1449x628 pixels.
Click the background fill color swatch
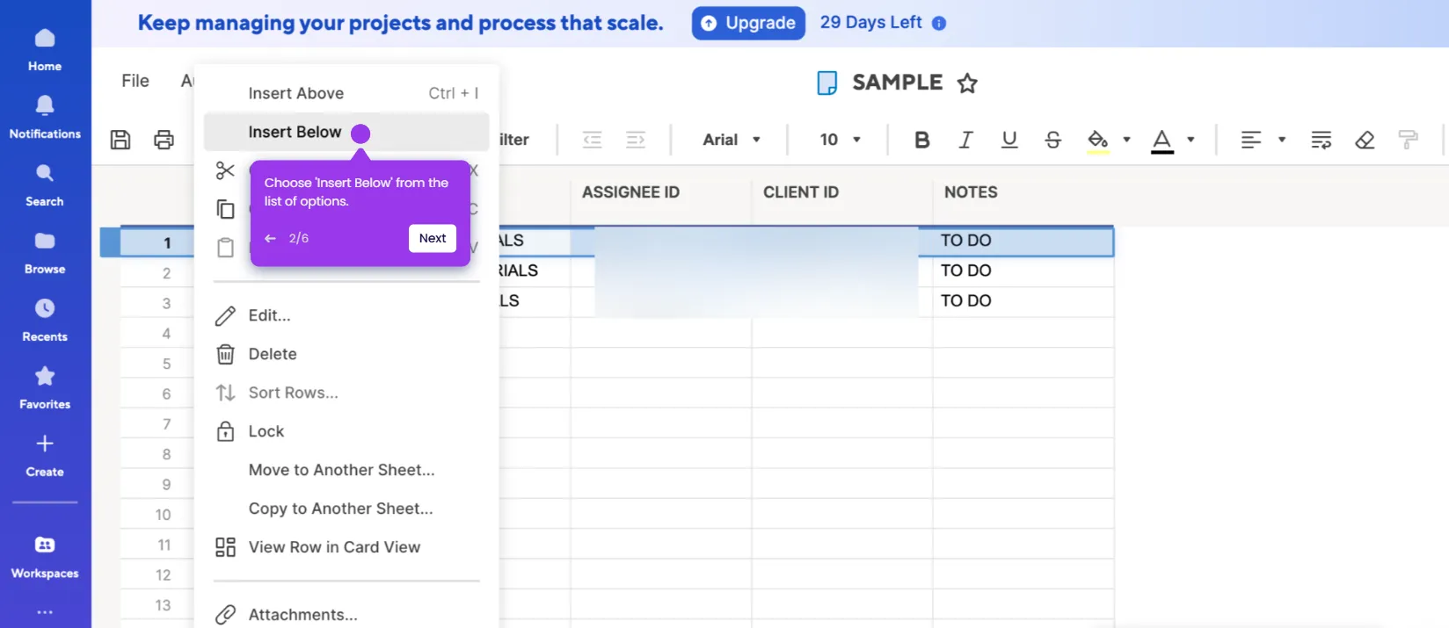pyautogui.click(x=1097, y=141)
